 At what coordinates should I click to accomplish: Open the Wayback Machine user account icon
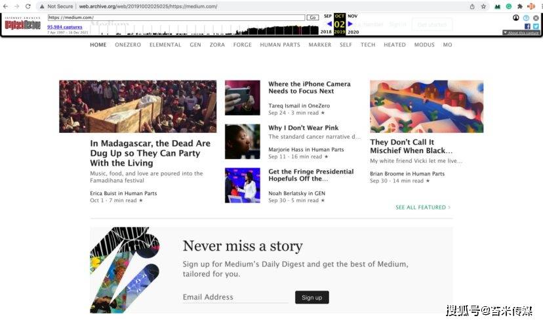tap(516, 18)
